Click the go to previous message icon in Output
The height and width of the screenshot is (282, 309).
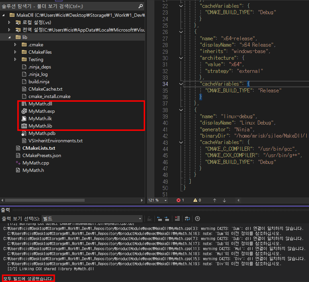point(160,219)
